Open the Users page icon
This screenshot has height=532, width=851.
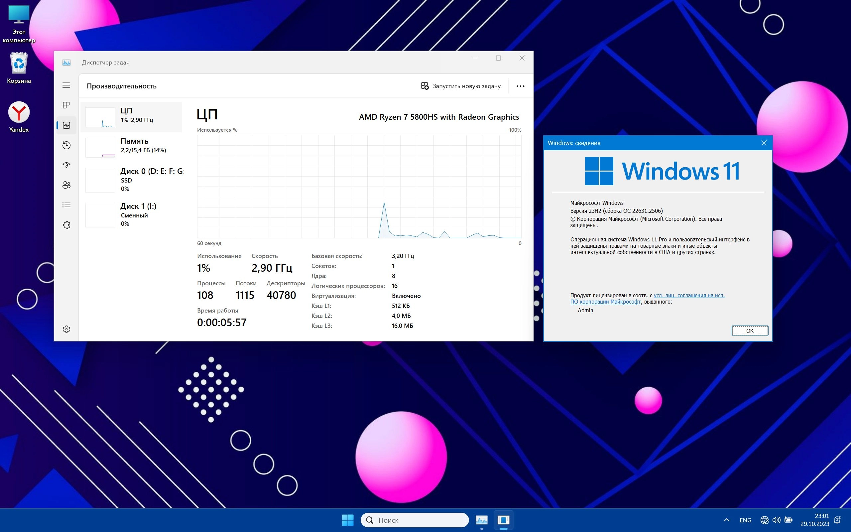pyautogui.click(x=66, y=185)
